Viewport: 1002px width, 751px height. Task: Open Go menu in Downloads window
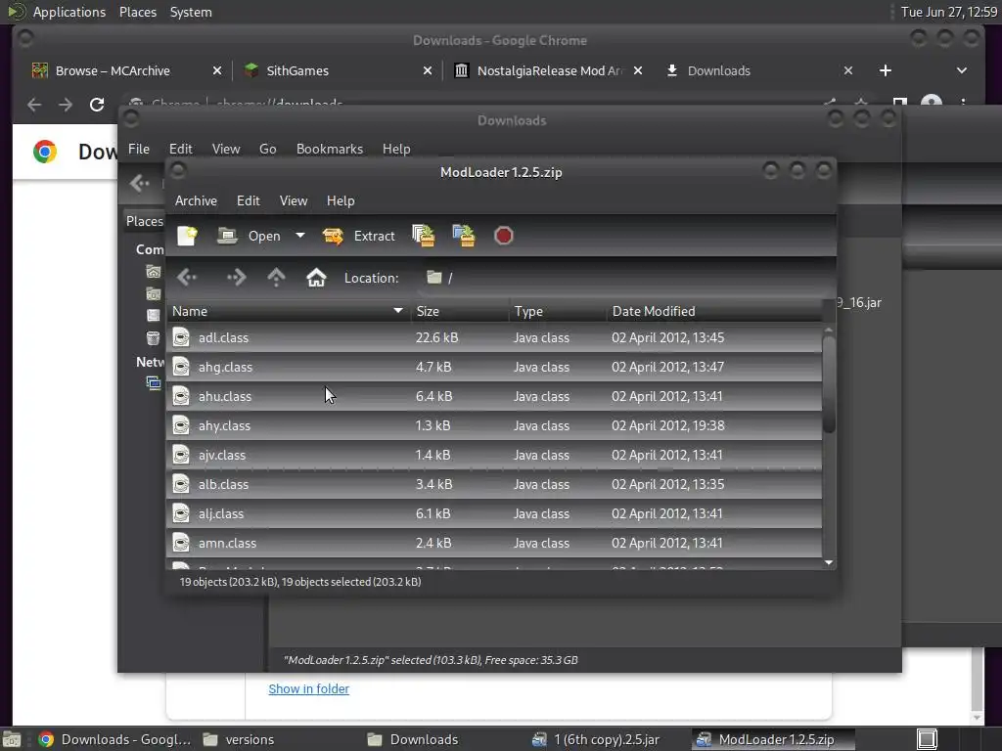pyautogui.click(x=268, y=149)
